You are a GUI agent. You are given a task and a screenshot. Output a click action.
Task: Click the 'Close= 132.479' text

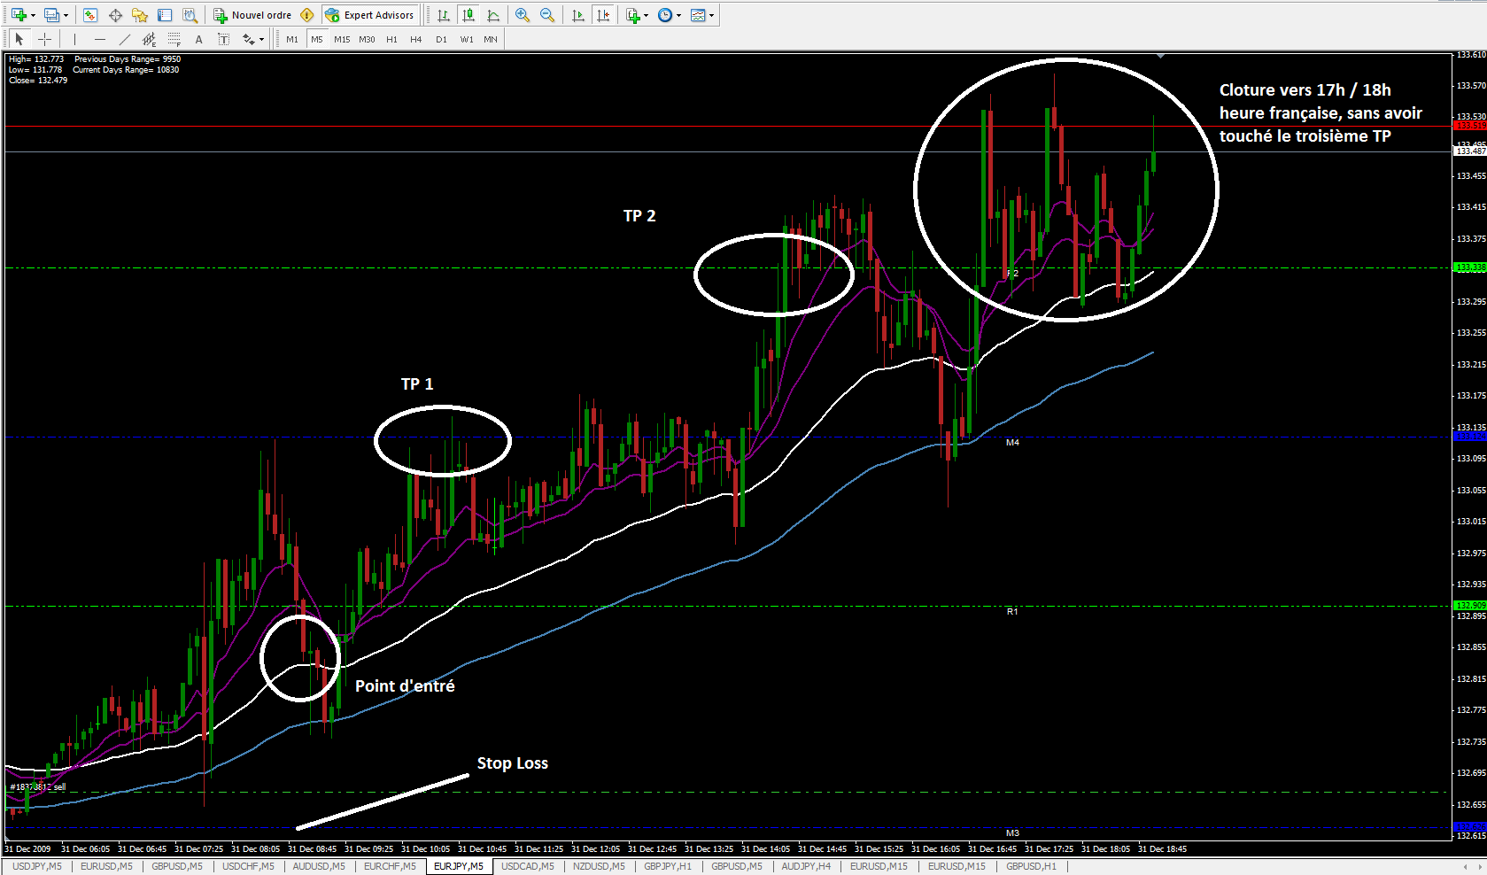tap(38, 81)
